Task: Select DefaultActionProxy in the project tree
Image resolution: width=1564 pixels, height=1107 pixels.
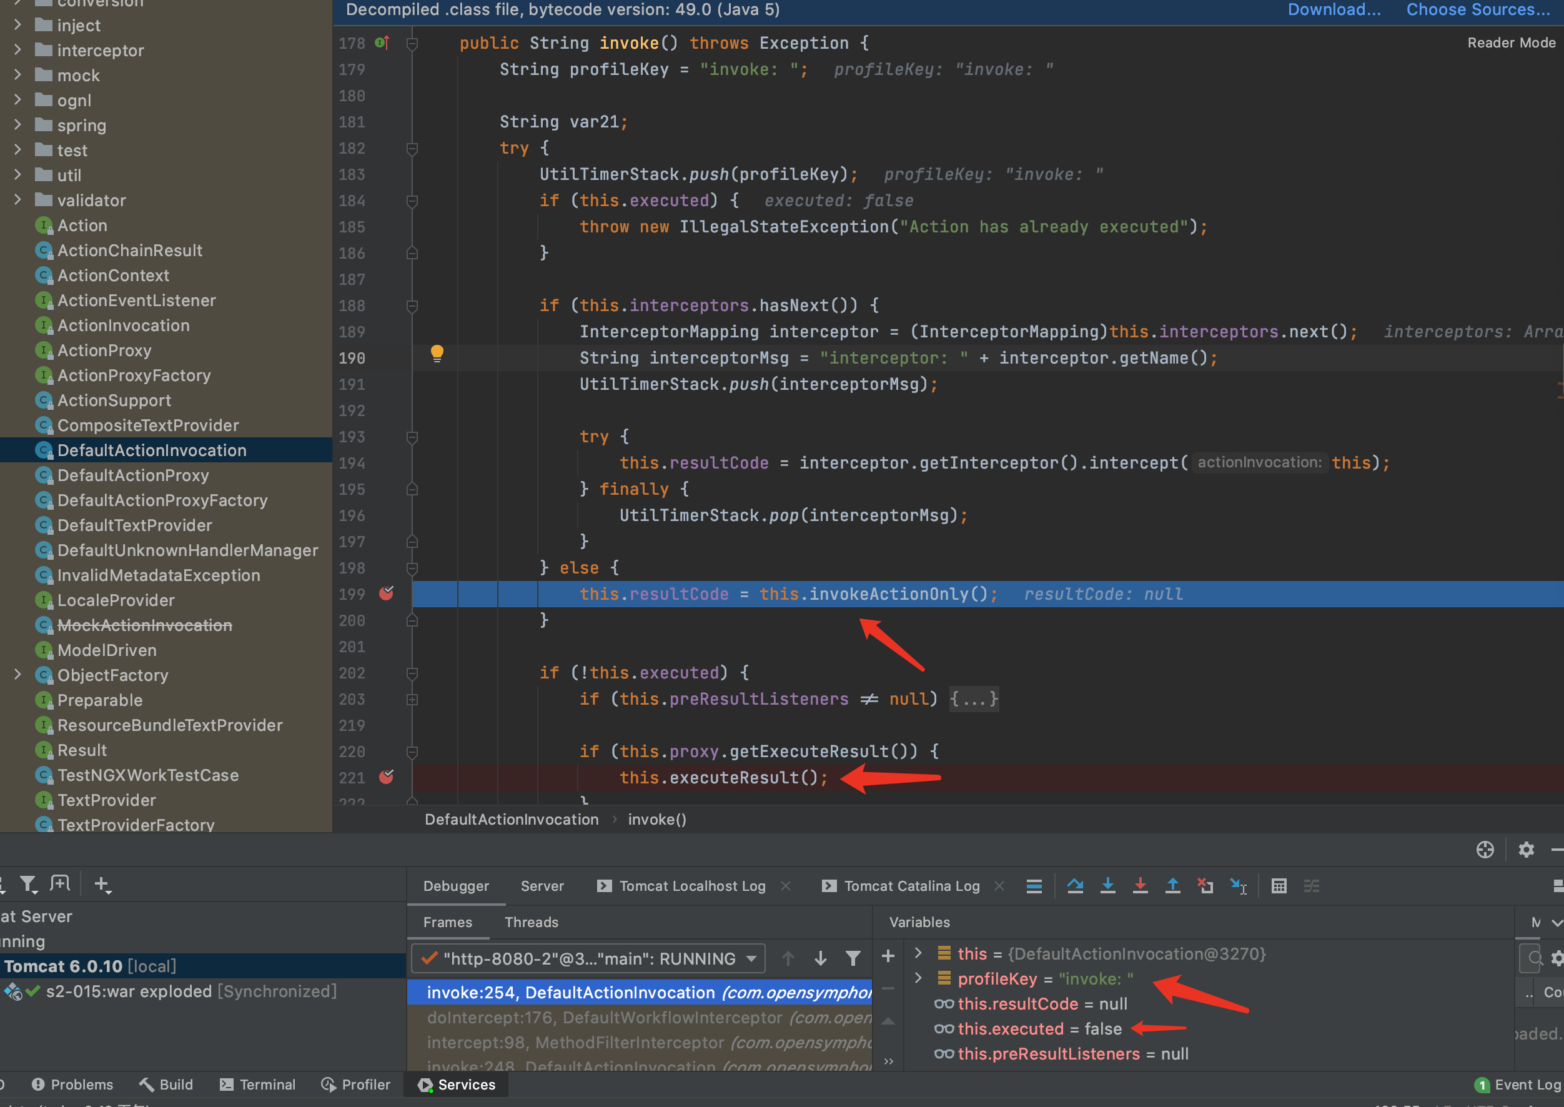Action: click(133, 475)
